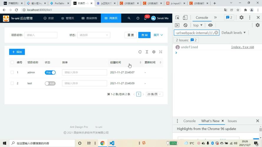Turn on the test status switch
The height and width of the screenshot is (147, 262).
point(50,83)
